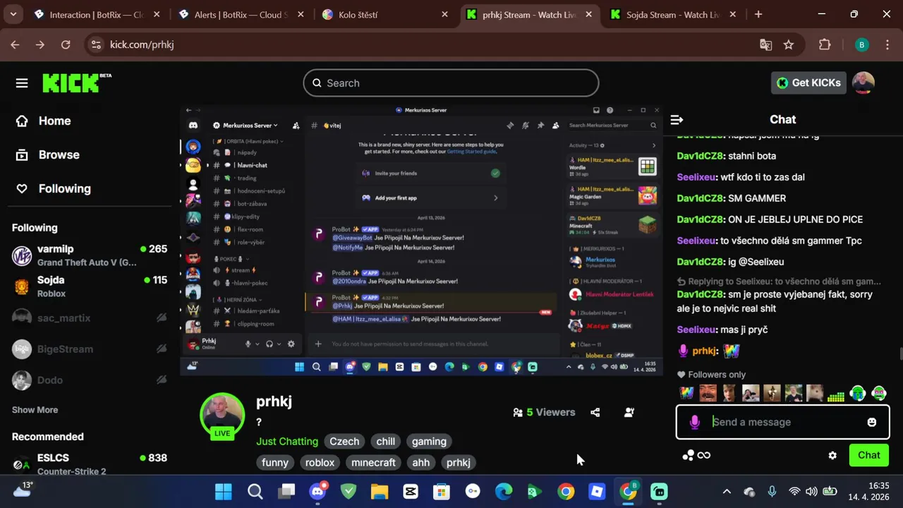This screenshot has width=903, height=508.
Task: Open offline sac_martix channel
Action: point(90,317)
